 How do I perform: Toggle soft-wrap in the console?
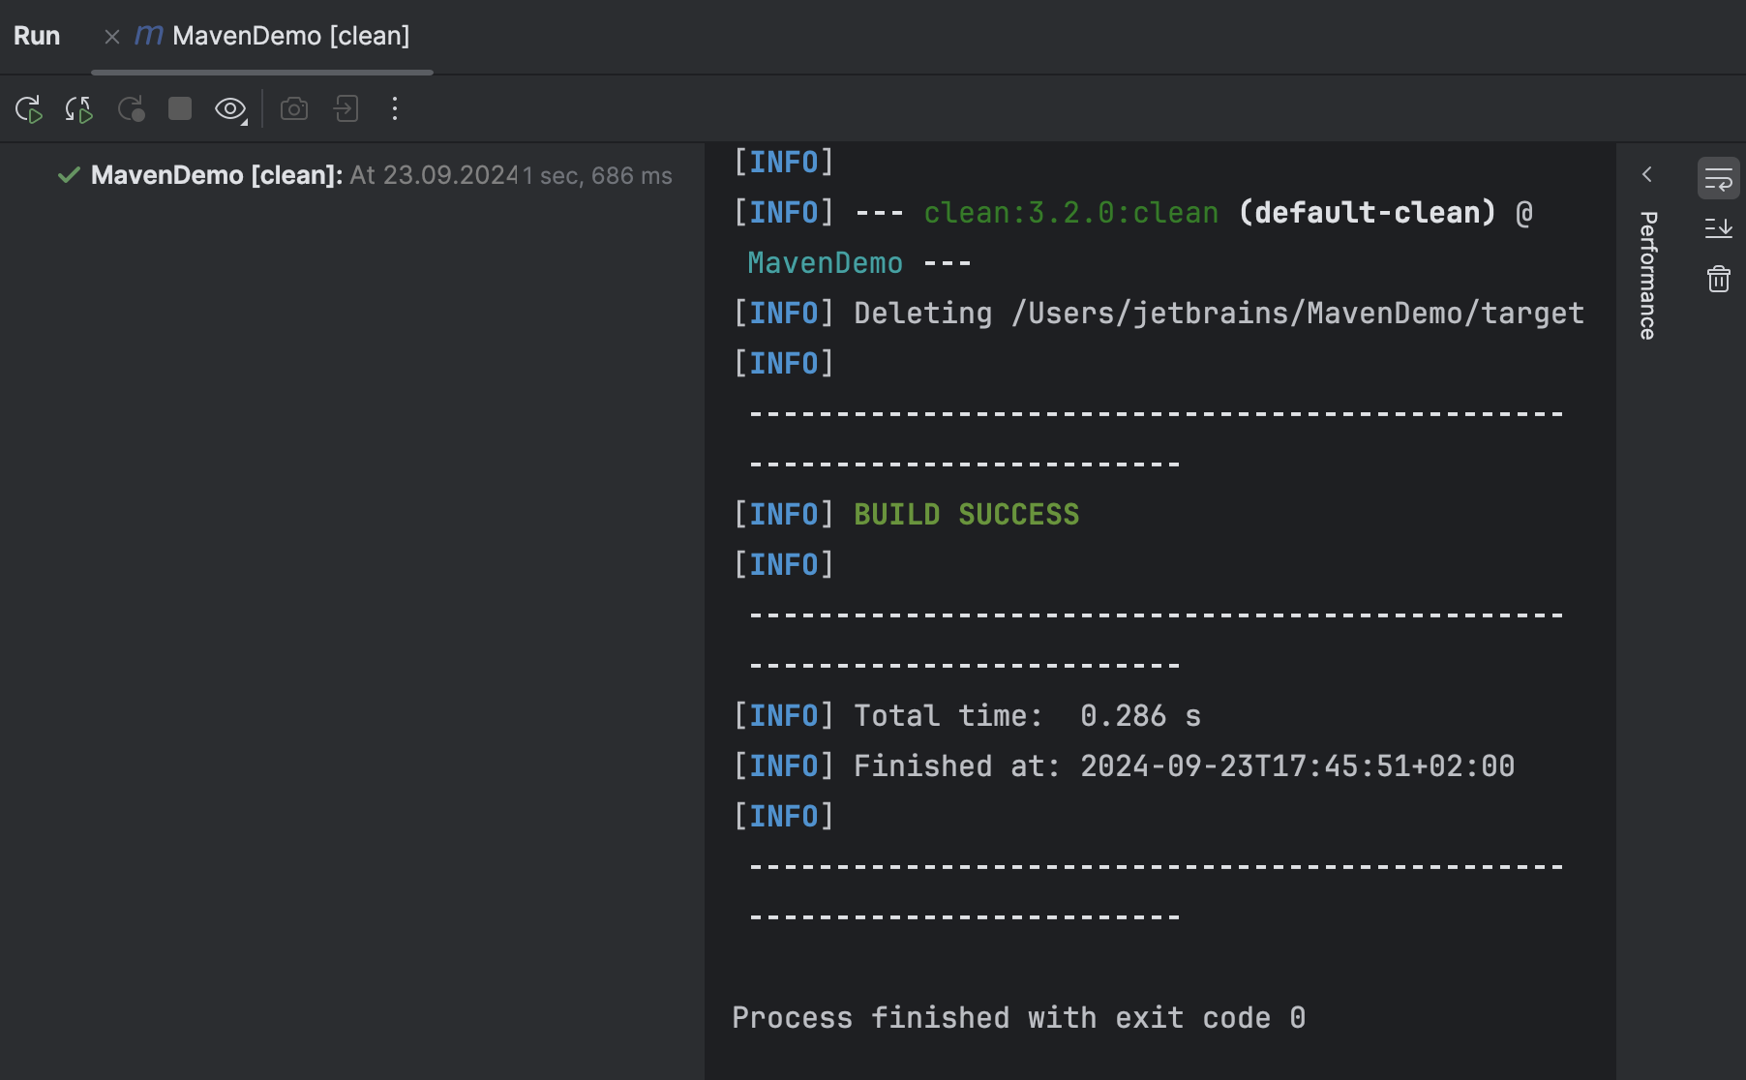(1718, 178)
